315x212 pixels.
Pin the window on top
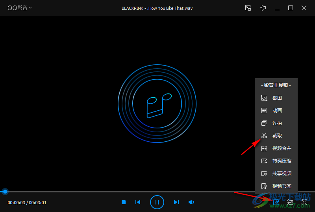(x=263, y=8)
